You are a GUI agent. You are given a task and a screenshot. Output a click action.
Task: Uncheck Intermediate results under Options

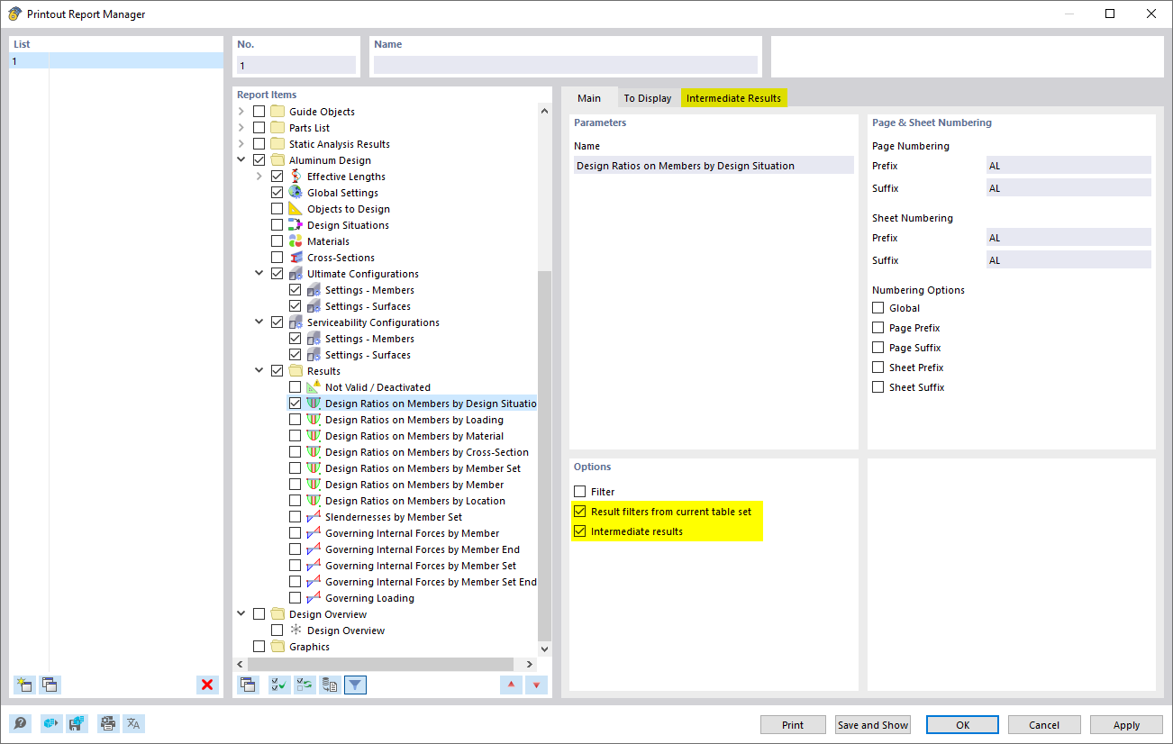tap(578, 531)
